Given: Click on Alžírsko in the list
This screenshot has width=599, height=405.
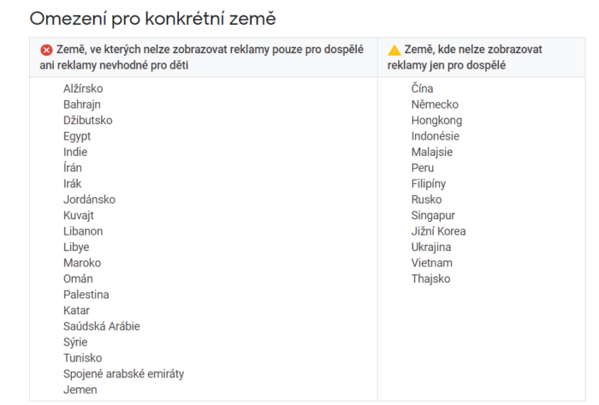Looking at the screenshot, I should coord(85,88).
